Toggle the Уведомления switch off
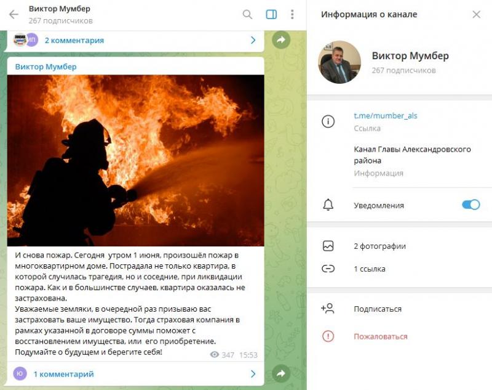Image resolution: width=492 pixels, height=390 pixels. (x=470, y=205)
